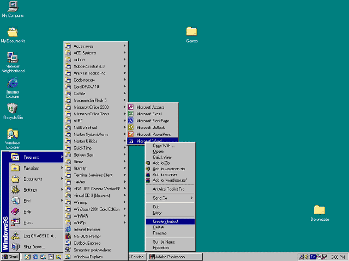Expand the Accessories program group
This screenshot has height=261, width=349.
96,46
